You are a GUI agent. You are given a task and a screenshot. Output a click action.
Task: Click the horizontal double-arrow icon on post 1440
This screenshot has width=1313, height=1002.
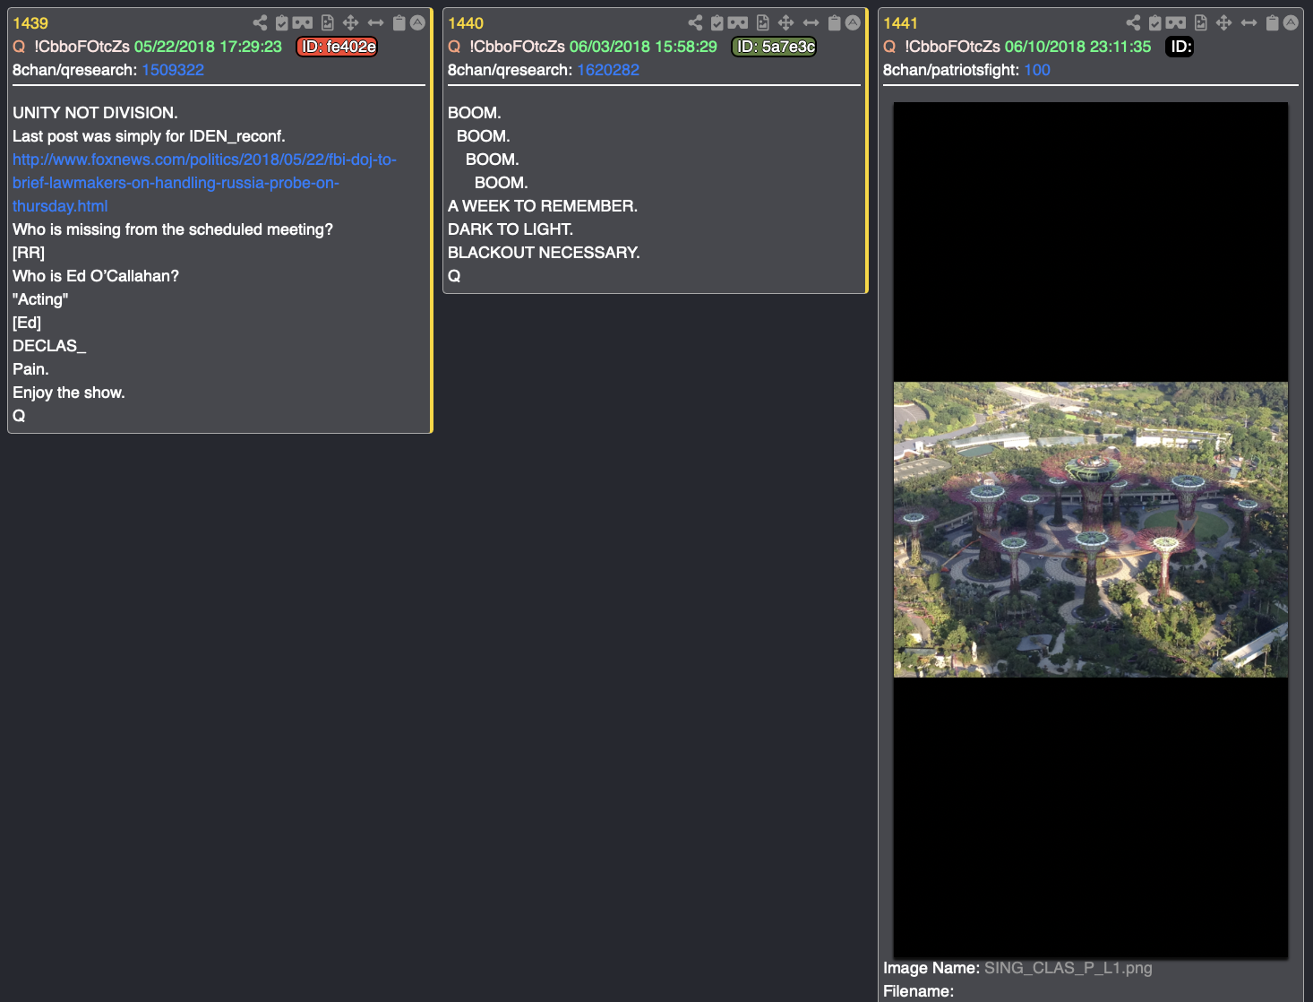click(x=811, y=23)
